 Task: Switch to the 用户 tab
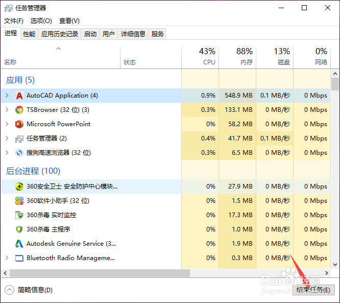coord(108,34)
